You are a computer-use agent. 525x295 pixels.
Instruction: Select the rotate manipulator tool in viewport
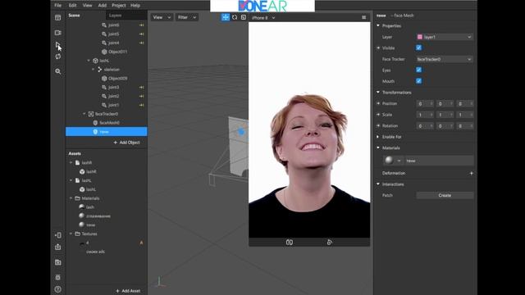tap(235, 17)
